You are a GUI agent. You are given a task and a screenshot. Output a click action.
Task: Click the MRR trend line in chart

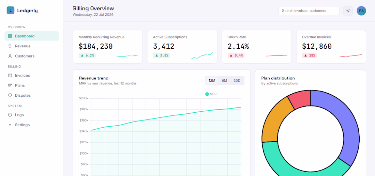tap(166, 117)
